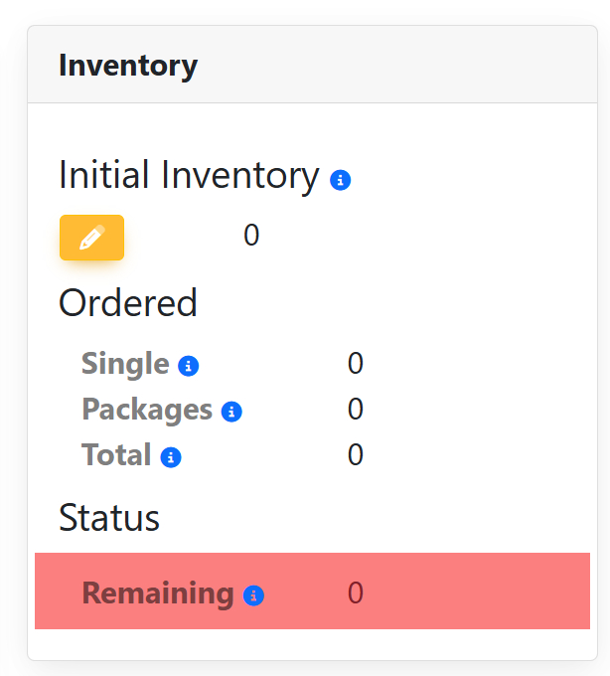
Task: Click the Single ordered count value
Action: [355, 364]
